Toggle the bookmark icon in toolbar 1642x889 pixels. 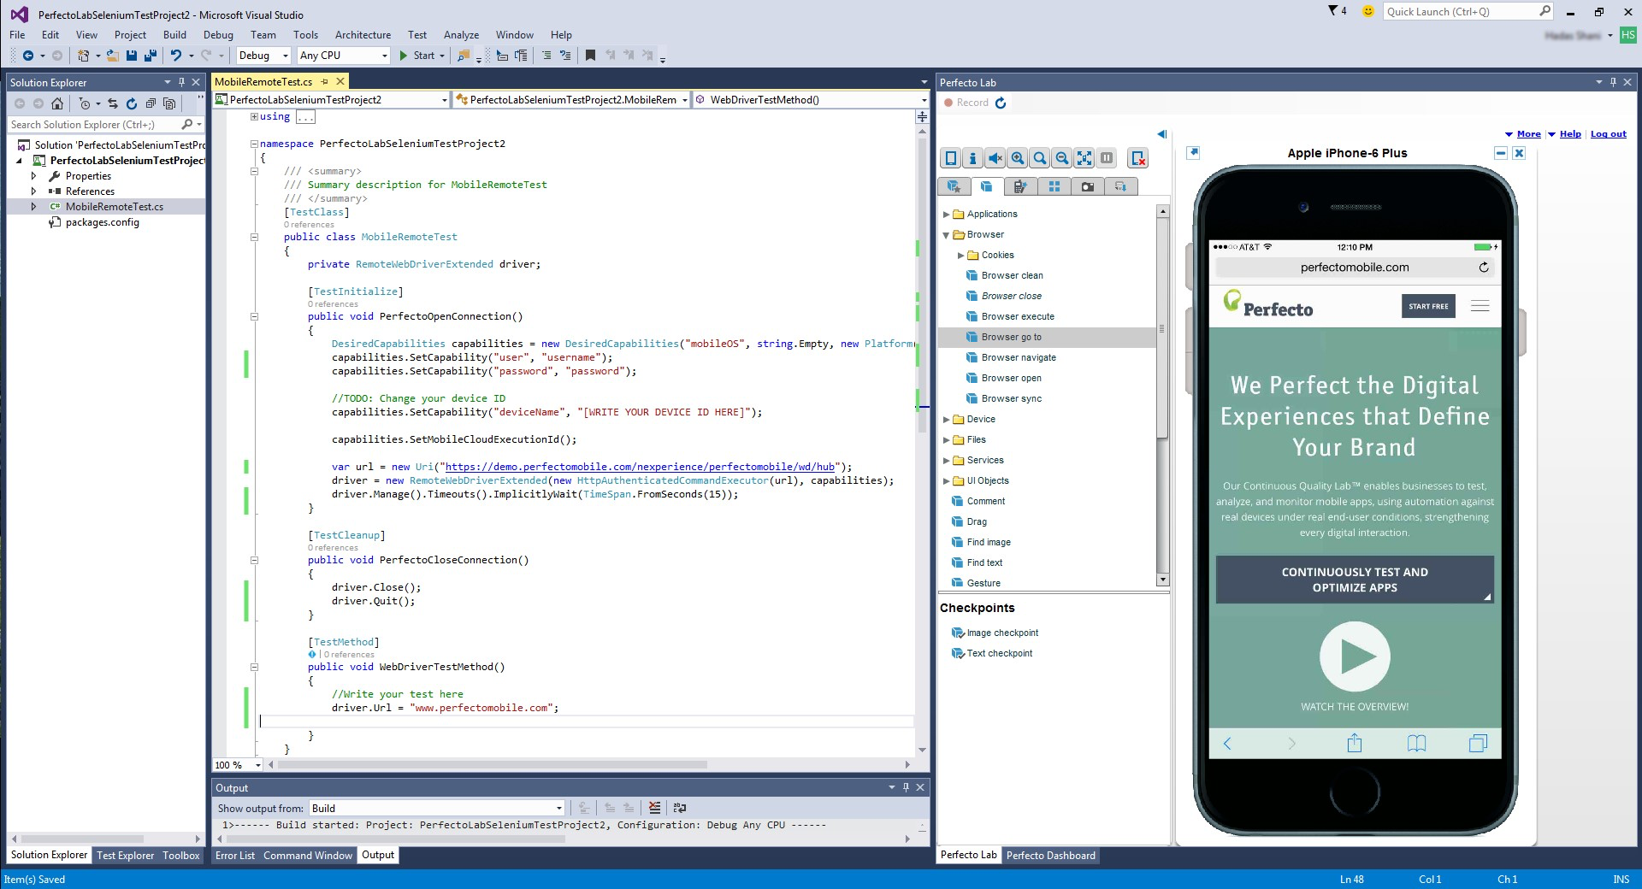[590, 56]
